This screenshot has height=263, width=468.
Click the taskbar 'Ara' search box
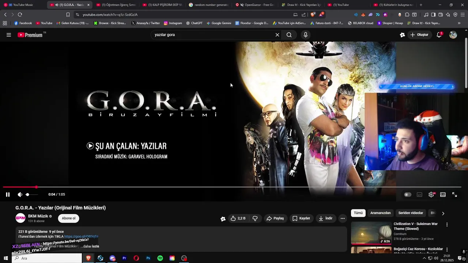(x=47, y=258)
